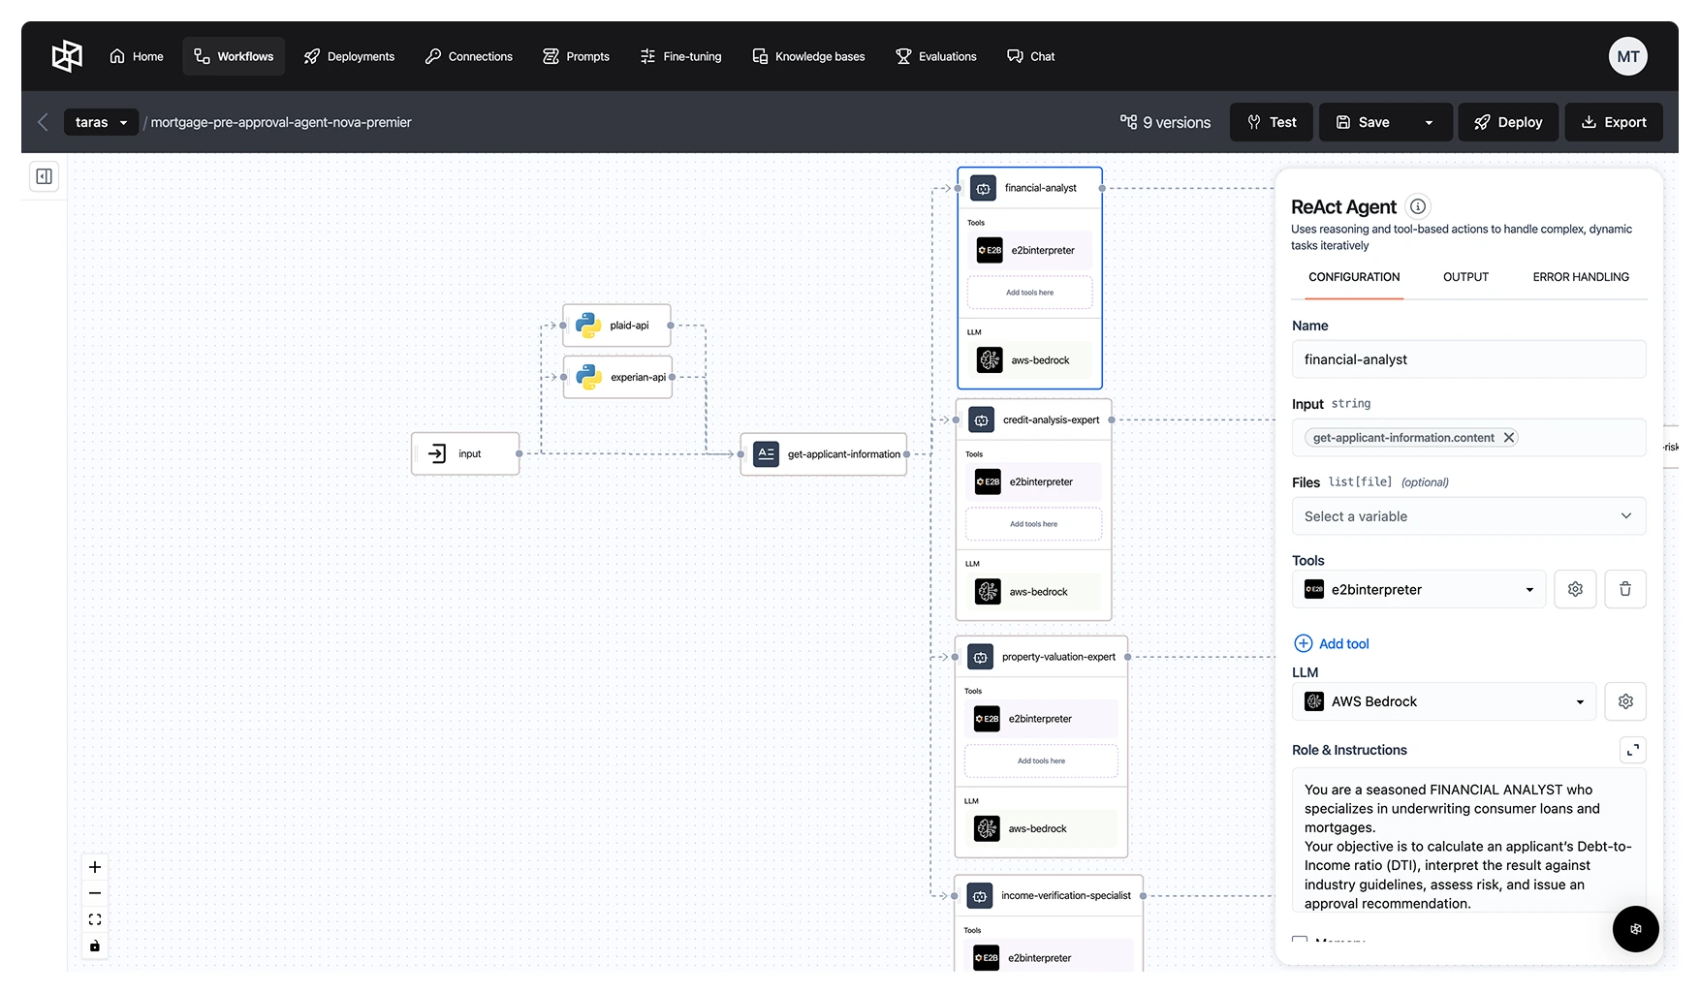Click the financial-analyst agent node icon

pyautogui.click(x=983, y=188)
